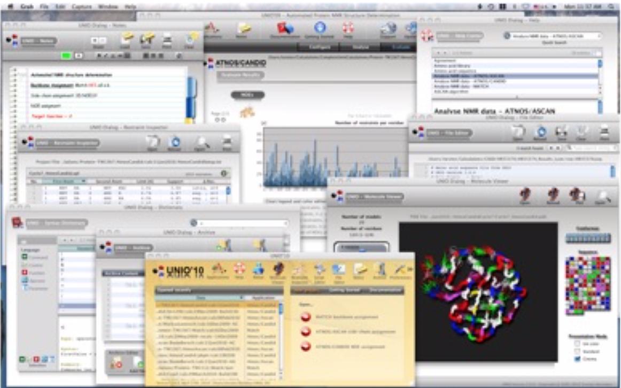This screenshot has height=388, width=621.
Task: Click the Conformer selector strip in Molecule Viewer
Action: (x=588, y=238)
